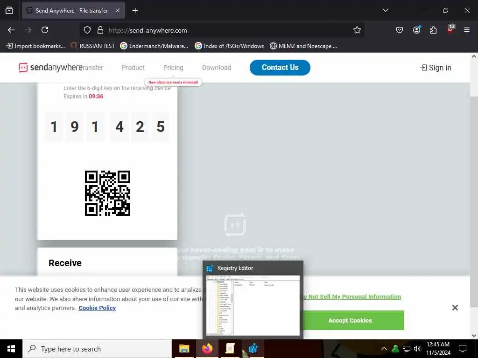Click the sendanywhere logo
The width and height of the screenshot is (478, 358).
(50, 68)
